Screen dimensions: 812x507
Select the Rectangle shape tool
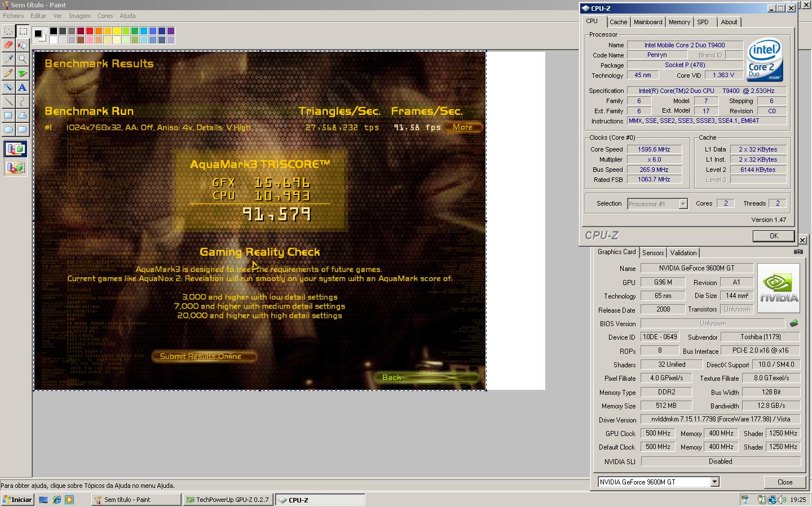[x=8, y=115]
